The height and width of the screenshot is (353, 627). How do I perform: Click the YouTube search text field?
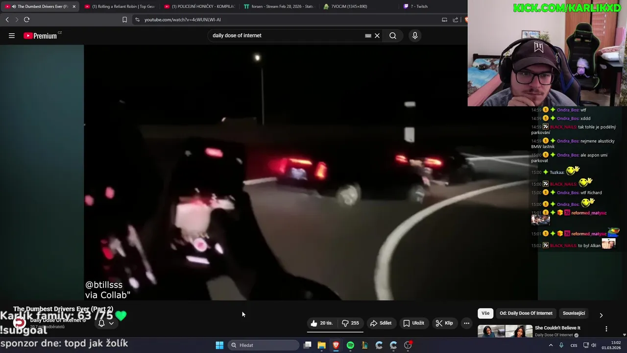[287, 35]
